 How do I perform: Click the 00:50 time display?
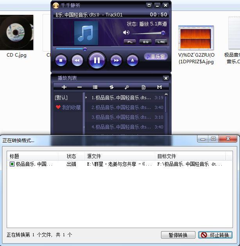pos(158,14)
